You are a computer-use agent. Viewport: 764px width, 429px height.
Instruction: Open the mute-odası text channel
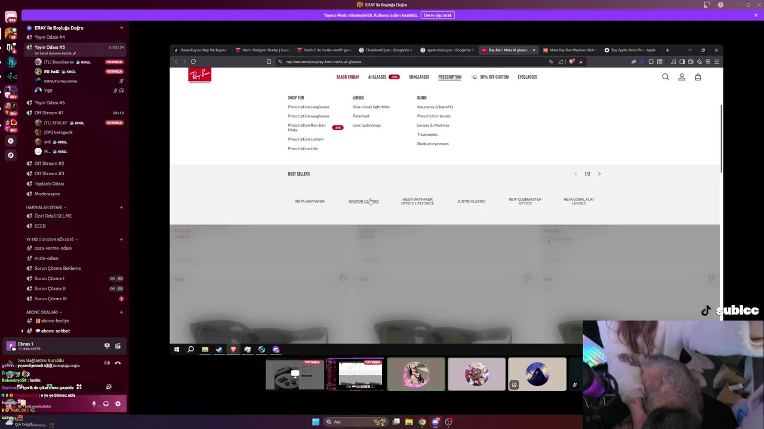46,258
